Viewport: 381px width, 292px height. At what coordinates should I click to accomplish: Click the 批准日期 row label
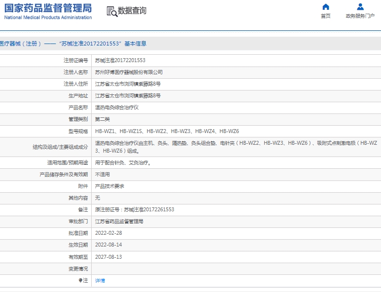tap(78, 233)
